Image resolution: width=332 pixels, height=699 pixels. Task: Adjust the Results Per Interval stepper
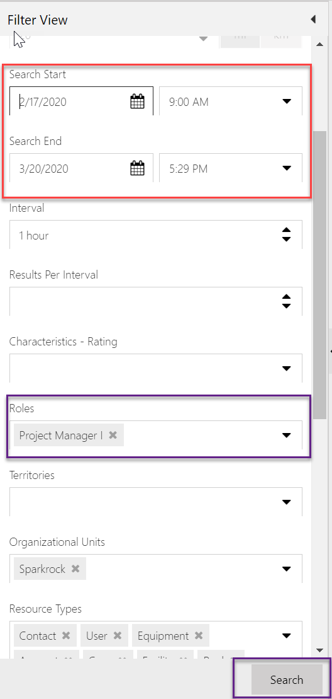pos(287,302)
